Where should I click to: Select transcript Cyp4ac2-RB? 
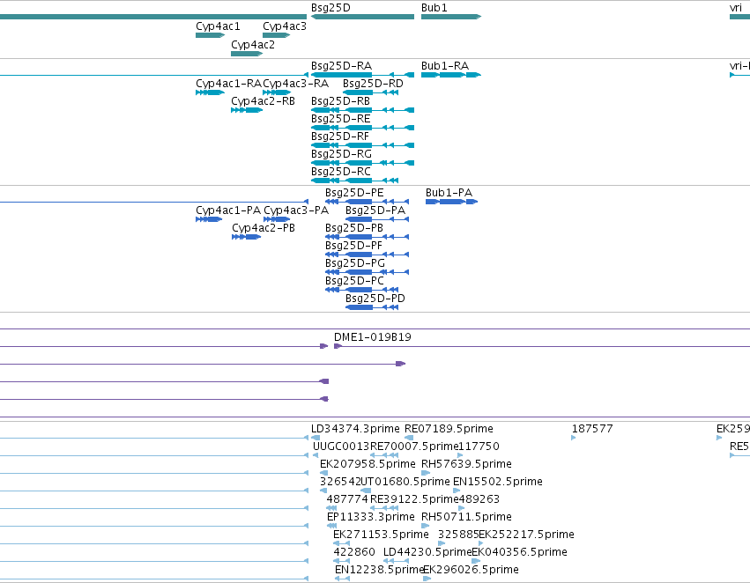click(247, 110)
